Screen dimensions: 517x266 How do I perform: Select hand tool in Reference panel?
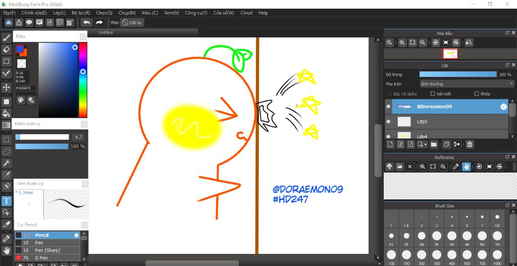click(466, 167)
